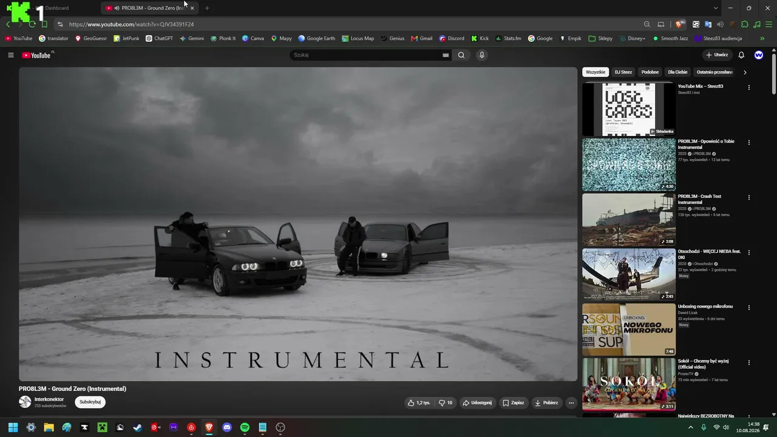Open options for WIĘCEJ NIEBA video
777x437 pixels.
tap(749, 252)
